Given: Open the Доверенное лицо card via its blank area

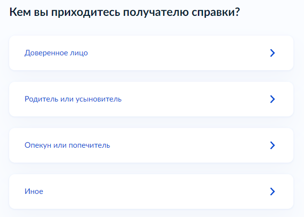Looking at the screenshot, I should (182, 53).
